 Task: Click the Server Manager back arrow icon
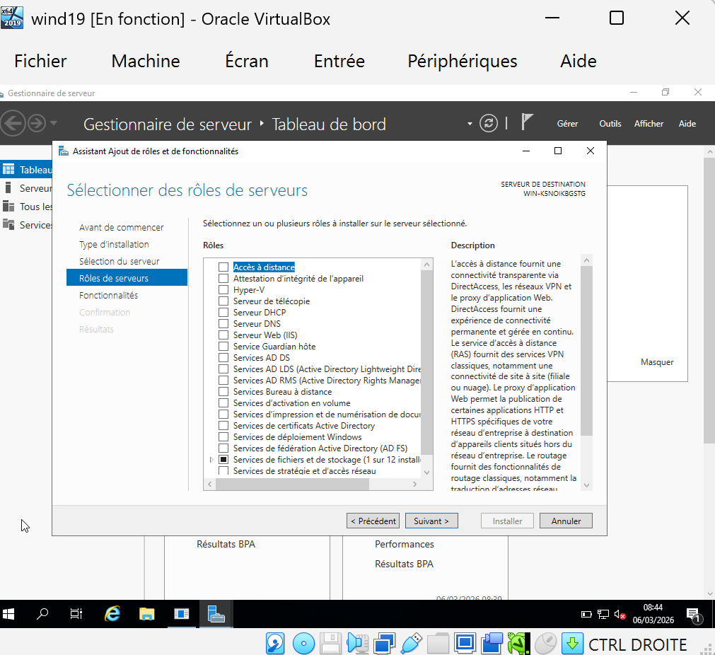tap(13, 123)
